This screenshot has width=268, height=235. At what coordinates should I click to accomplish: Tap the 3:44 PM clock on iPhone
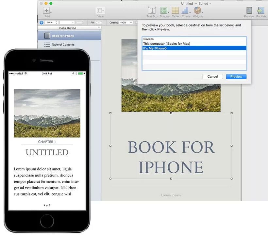(x=47, y=73)
